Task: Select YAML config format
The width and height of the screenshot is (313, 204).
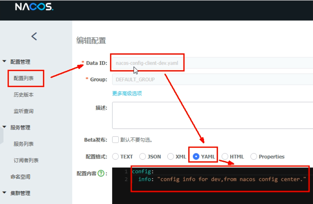Action: click(196, 157)
